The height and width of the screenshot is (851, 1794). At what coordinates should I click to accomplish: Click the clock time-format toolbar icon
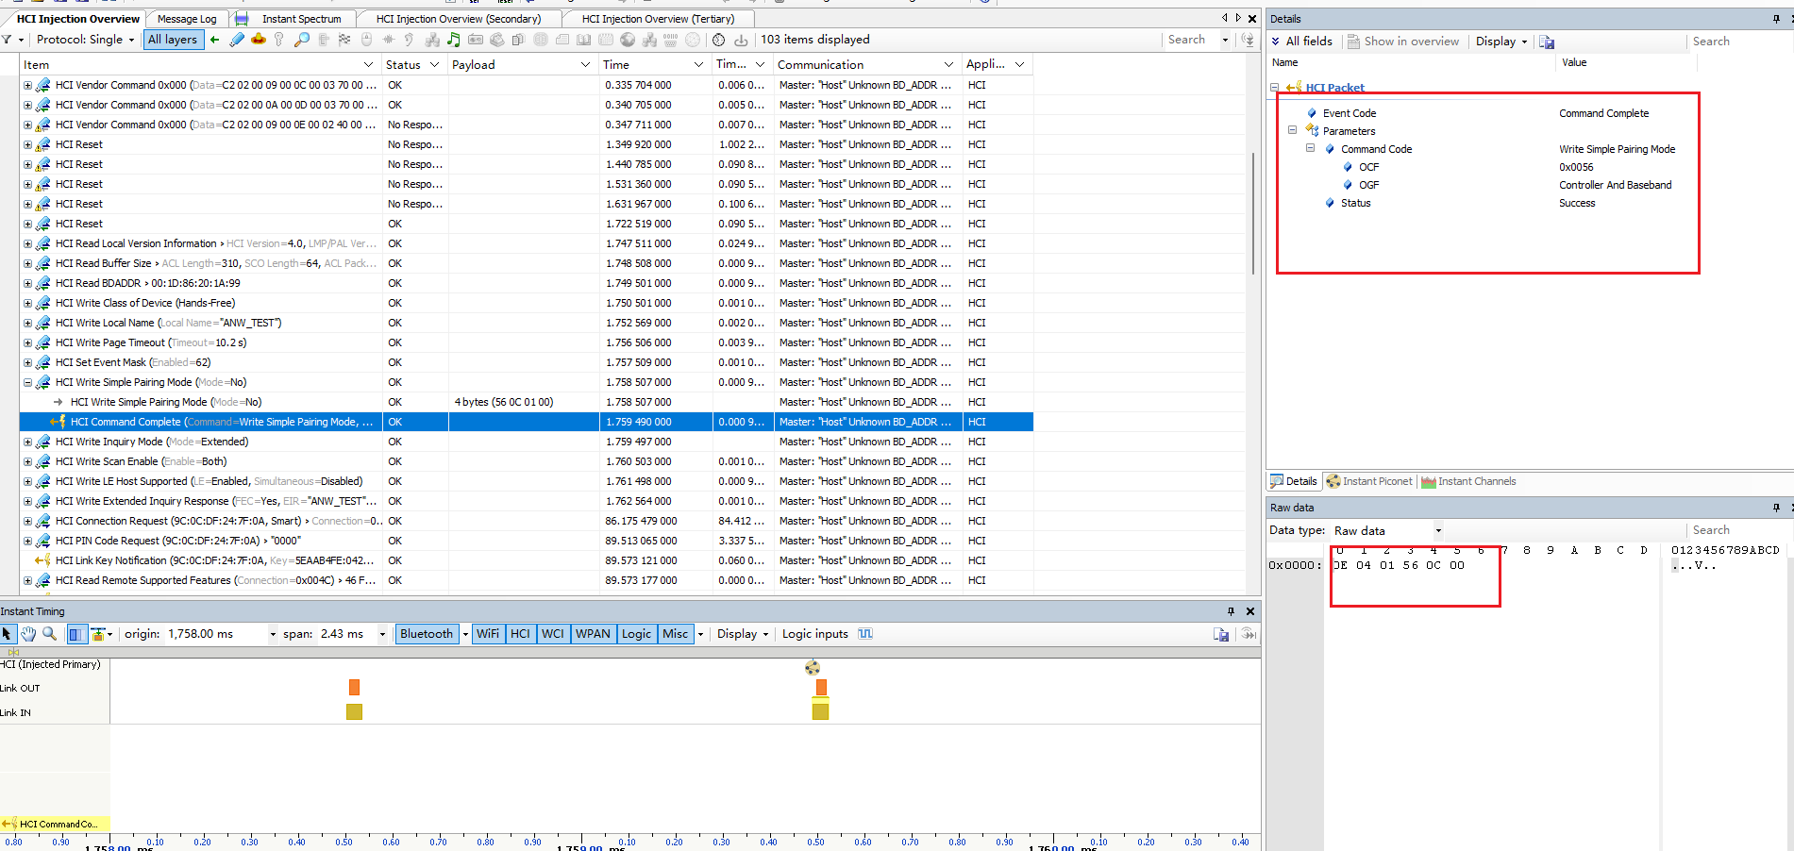(718, 40)
